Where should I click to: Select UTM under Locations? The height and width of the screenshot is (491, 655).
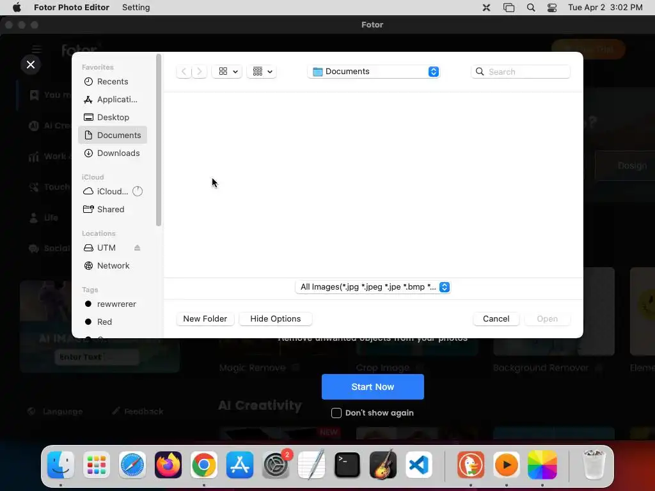106,247
